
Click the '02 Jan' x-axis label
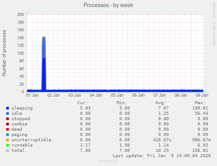pos(53,95)
